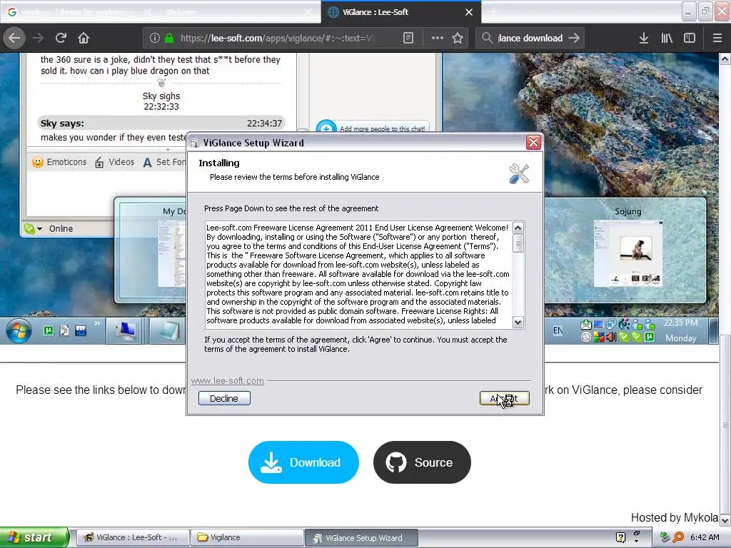The image size is (731, 548).
Task: Accept the ViGlance license agreement
Action: coord(505,398)
